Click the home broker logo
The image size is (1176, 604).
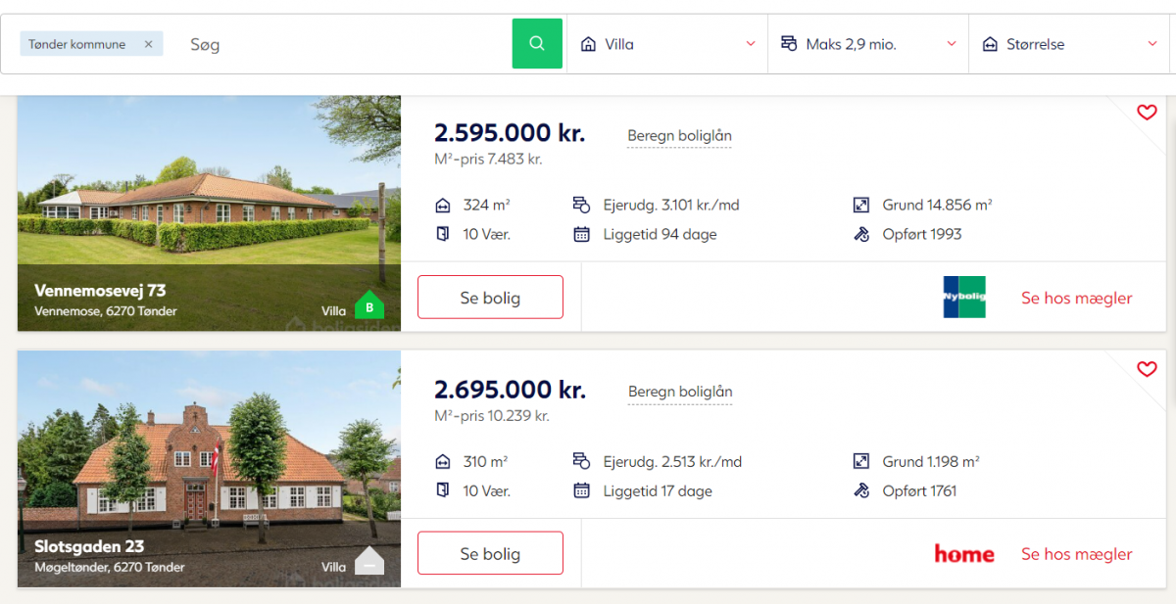pos(964,554)
